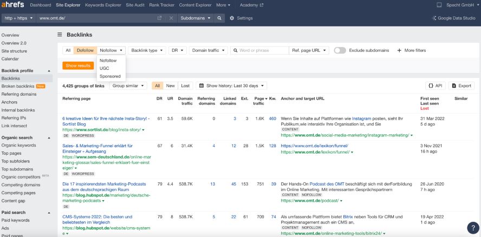
Task: Choose UGC from the dropdown list
Action: coord(105,68)
